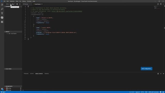Open the File menu
The image size is (165, 93).
[x=4, y=1]
